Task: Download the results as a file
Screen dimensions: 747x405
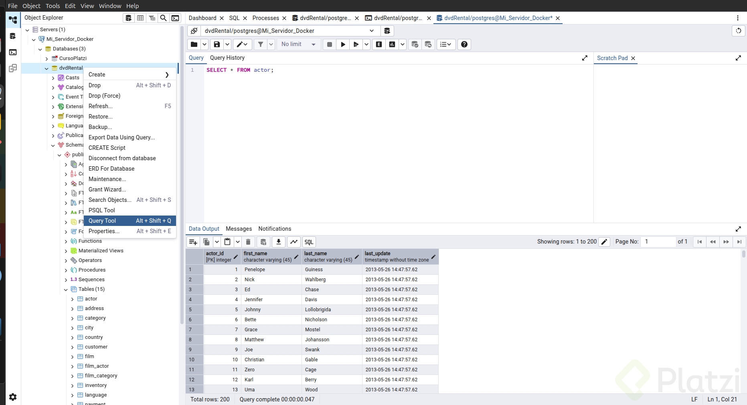Action: [279, 242]
